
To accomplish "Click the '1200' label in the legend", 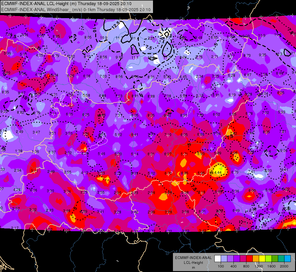I will pyautogui.click(x=259, y=266).
